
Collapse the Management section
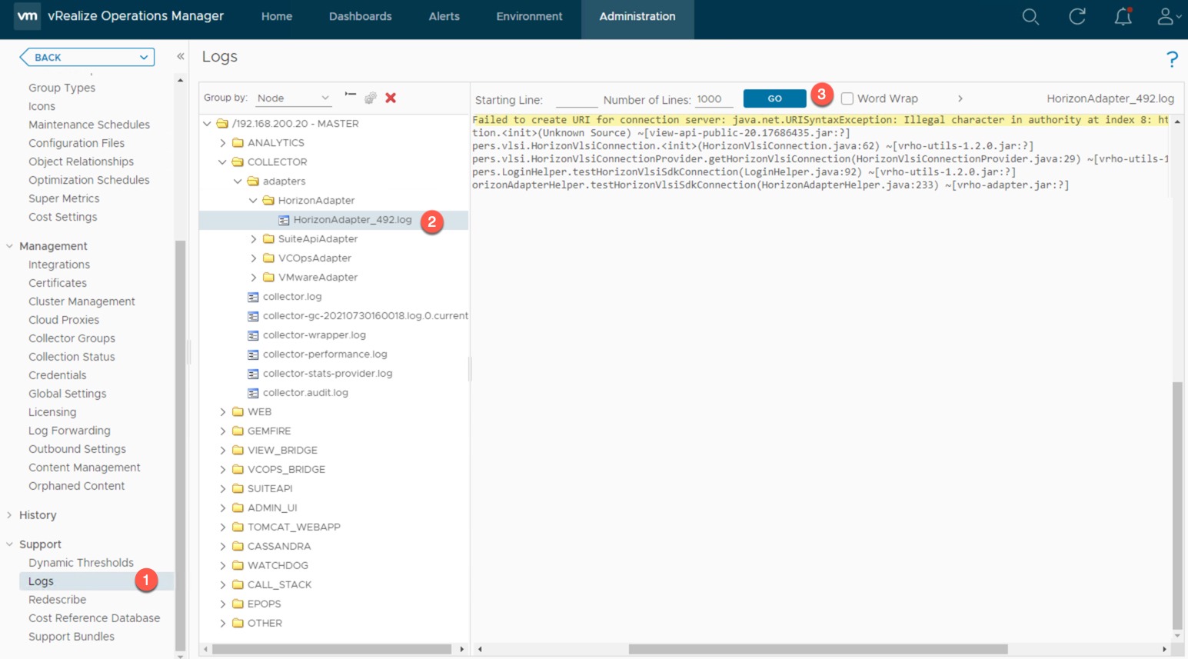coord(9,246)
